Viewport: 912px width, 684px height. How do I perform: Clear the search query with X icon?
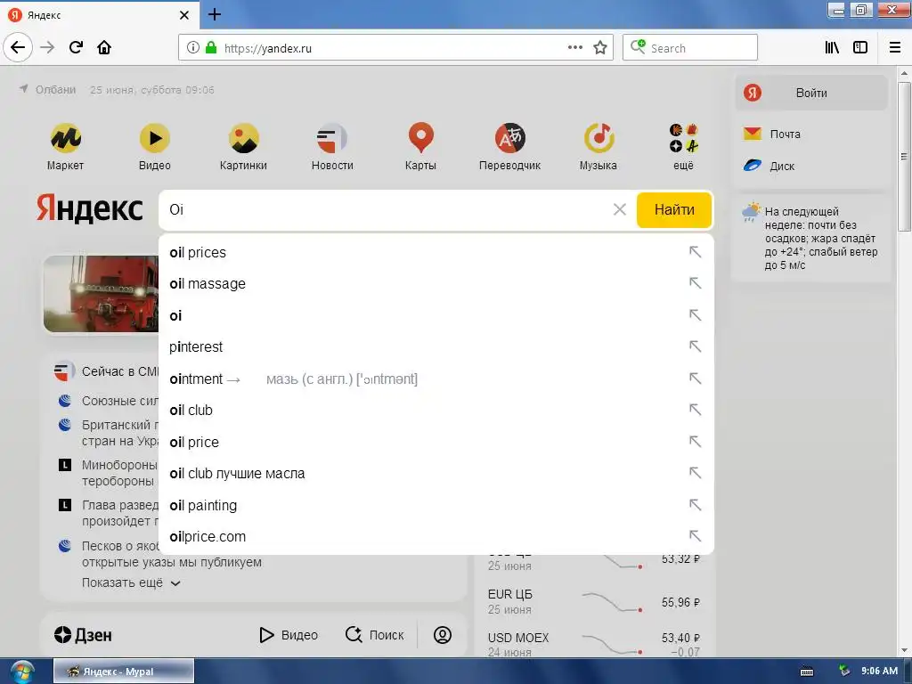point(620,209)
